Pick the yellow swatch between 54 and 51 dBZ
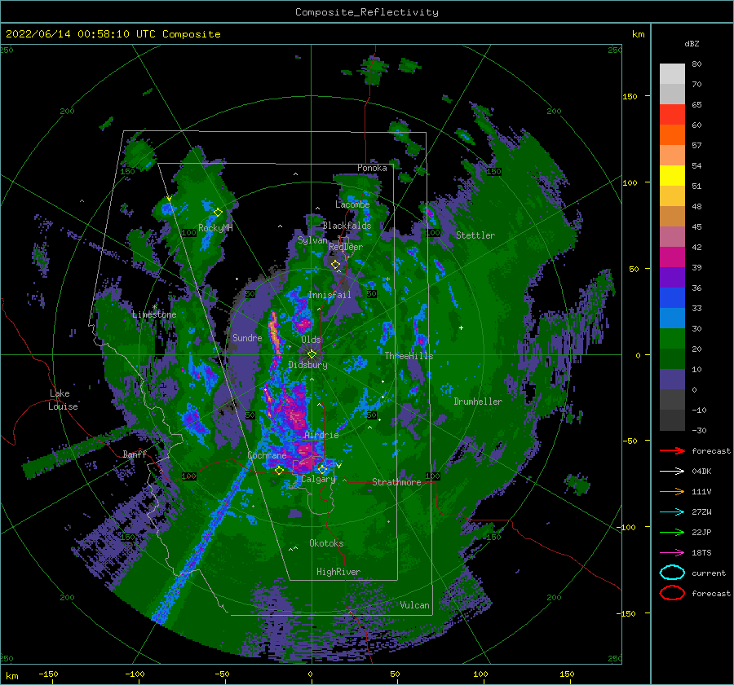This screenshot has width=734, height=685. coord(672,176)
